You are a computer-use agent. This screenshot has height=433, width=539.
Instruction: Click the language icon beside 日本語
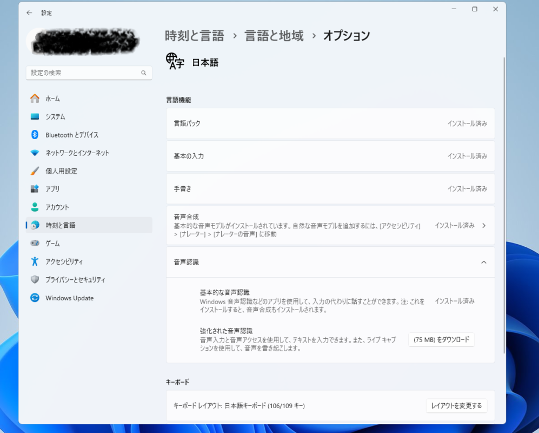pos(175,61)
